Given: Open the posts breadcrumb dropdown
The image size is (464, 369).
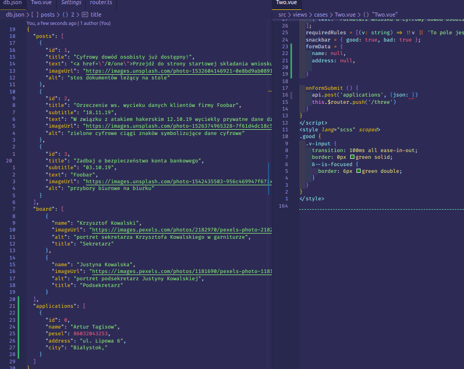Looking at the screenshot, I should pyautogui.click(x=48, y=15).
